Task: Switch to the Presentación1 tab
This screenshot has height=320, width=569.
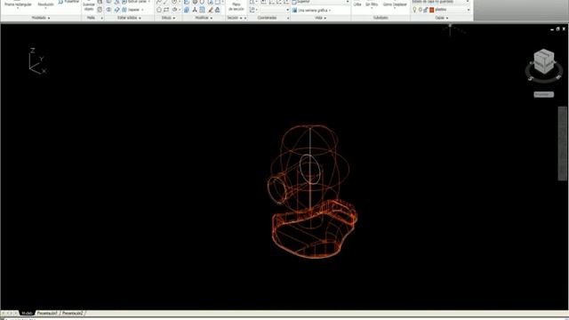Action: pyautogui.click(x=47, y=313)
